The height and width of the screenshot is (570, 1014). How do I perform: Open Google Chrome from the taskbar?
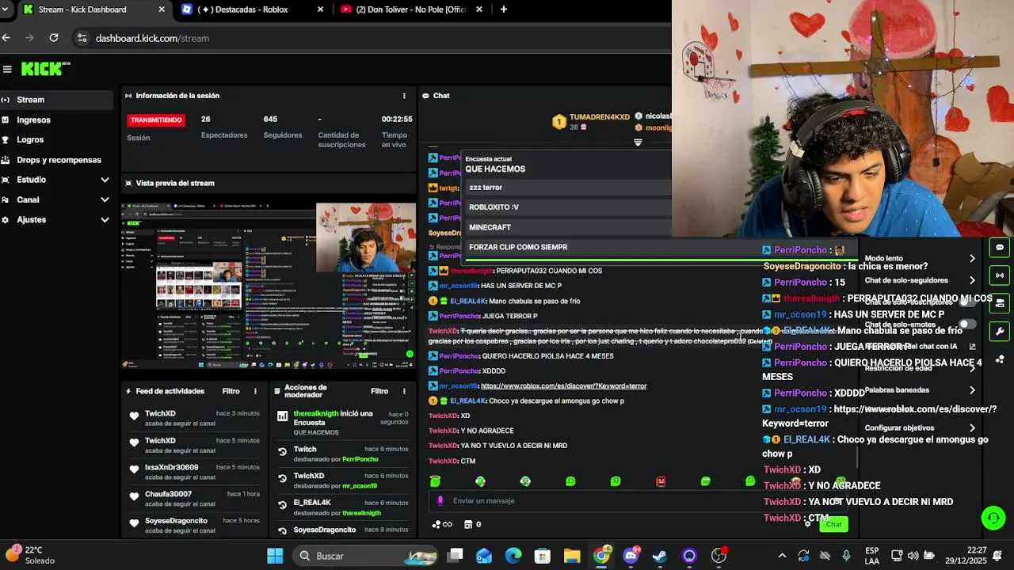tap(602, 556)
